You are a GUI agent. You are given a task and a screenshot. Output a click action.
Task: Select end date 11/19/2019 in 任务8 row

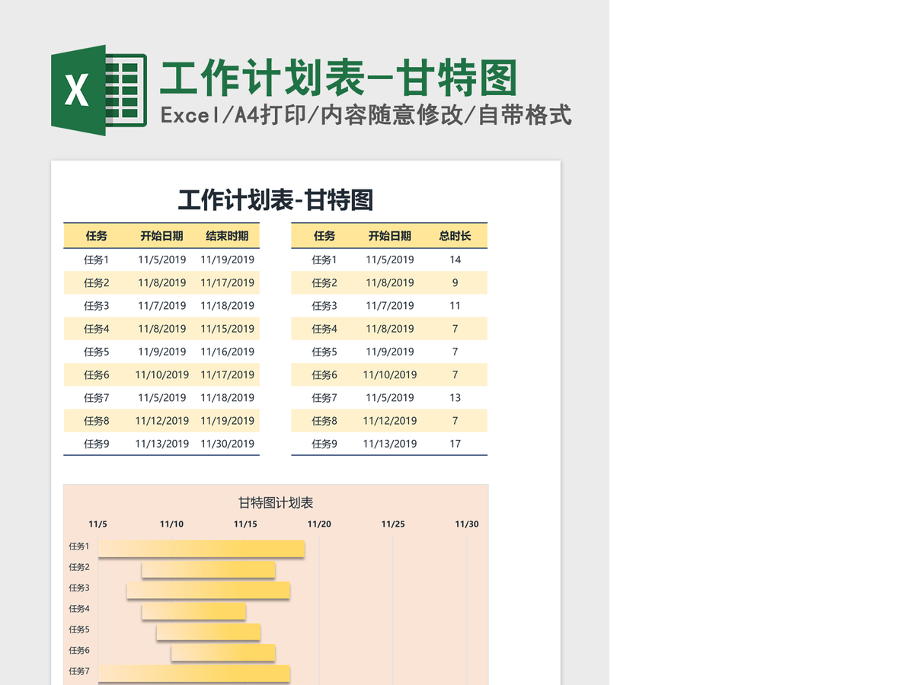coord(227,421)
